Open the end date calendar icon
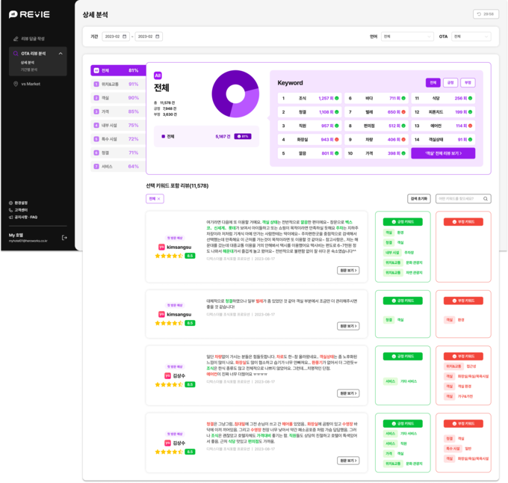 pyautogui.click(x=158, y=37)
